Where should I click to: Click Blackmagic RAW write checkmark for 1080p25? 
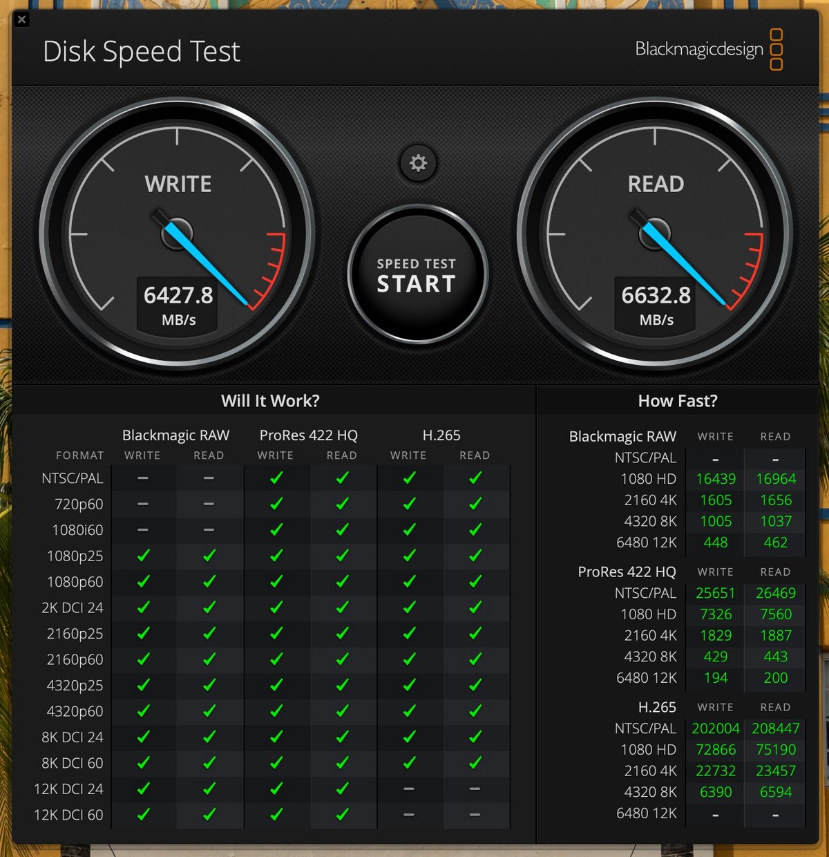[143, 556]
